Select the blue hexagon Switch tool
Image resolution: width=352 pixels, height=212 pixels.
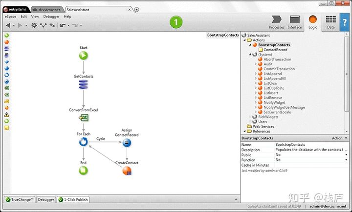(x=6, y=68)
